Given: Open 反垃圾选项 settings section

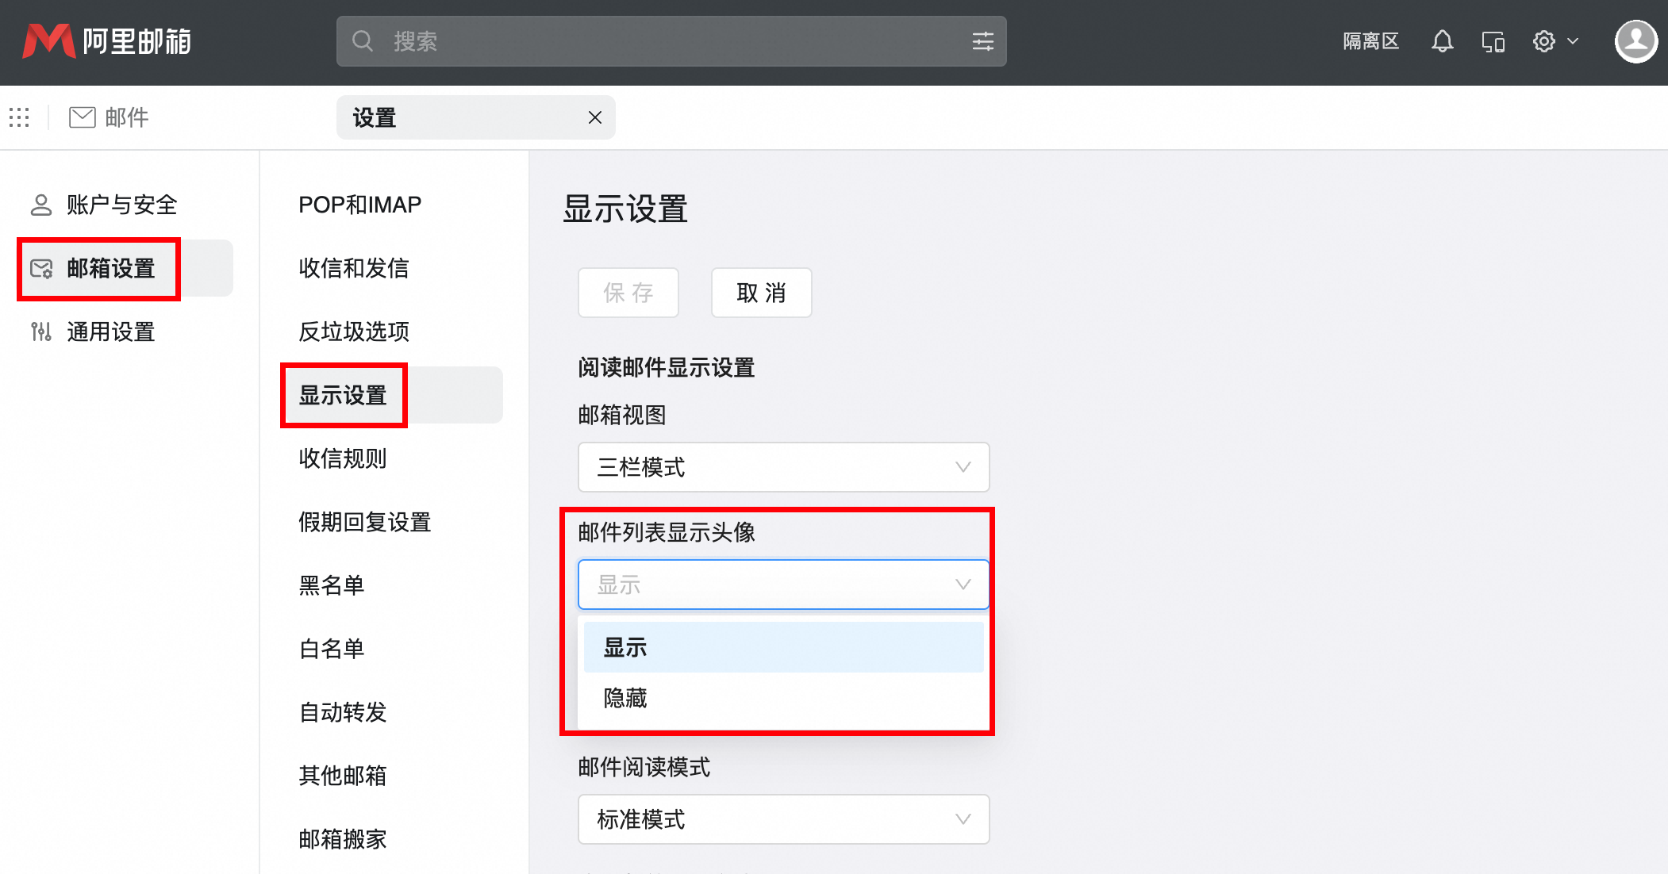Looking at the screenshot, I should coord(354,332).
